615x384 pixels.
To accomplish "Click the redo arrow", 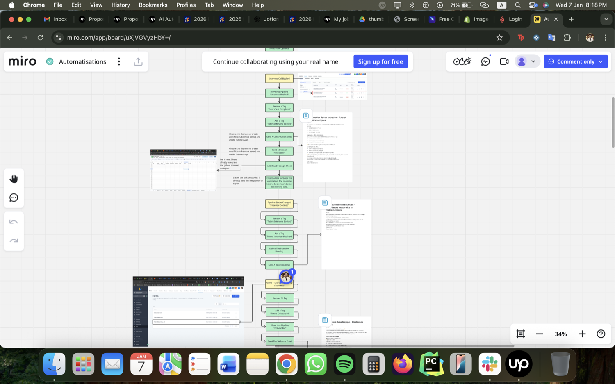I will click(x=14, y=241).
